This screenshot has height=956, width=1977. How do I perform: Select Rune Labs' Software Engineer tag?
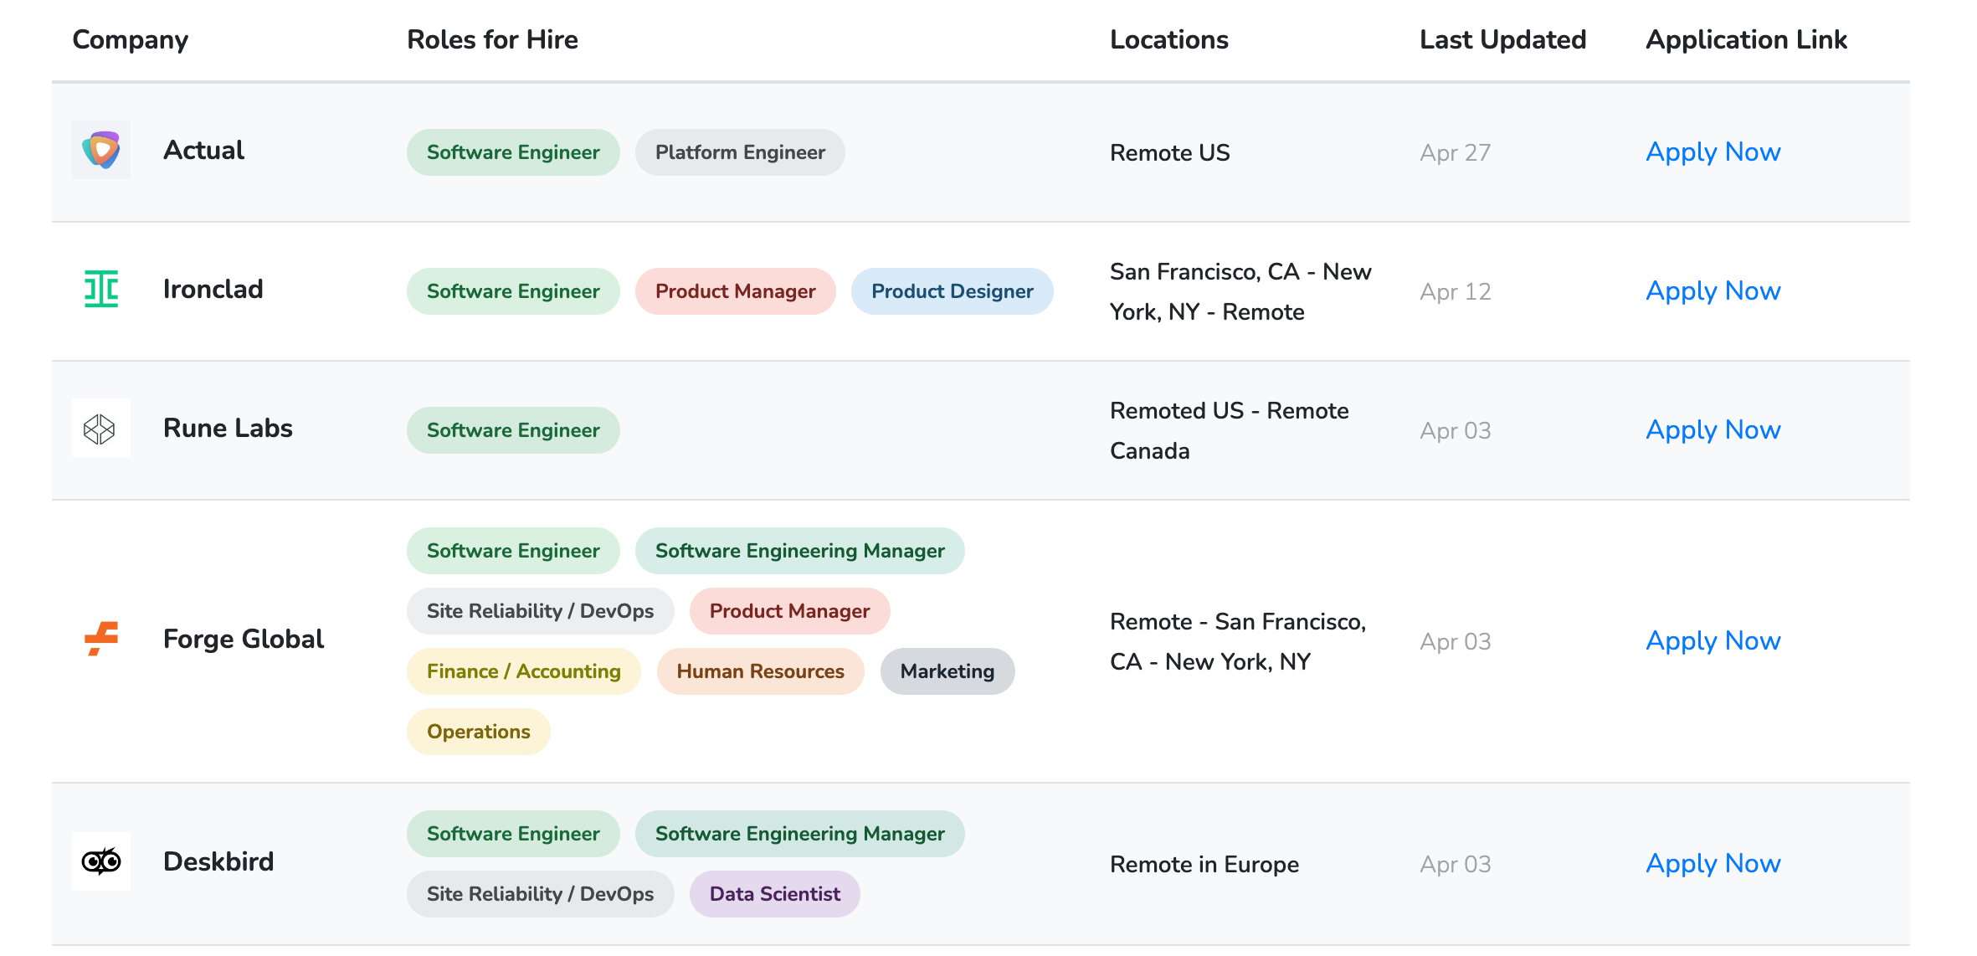click(513, 430)
